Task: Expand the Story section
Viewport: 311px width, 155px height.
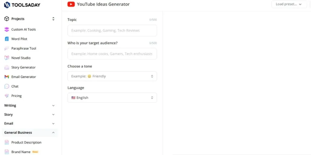Action: [x=53, y=115]
